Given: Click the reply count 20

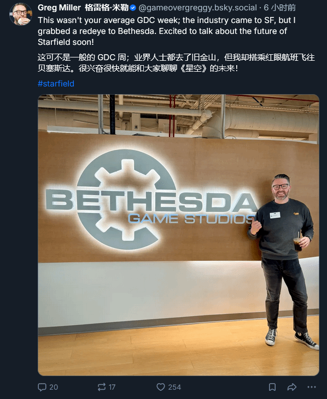Looking at the screenshot, I should point(54,388).
